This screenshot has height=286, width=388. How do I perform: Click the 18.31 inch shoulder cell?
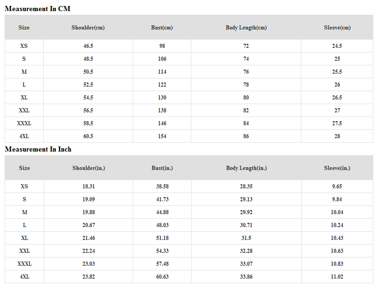88,187
